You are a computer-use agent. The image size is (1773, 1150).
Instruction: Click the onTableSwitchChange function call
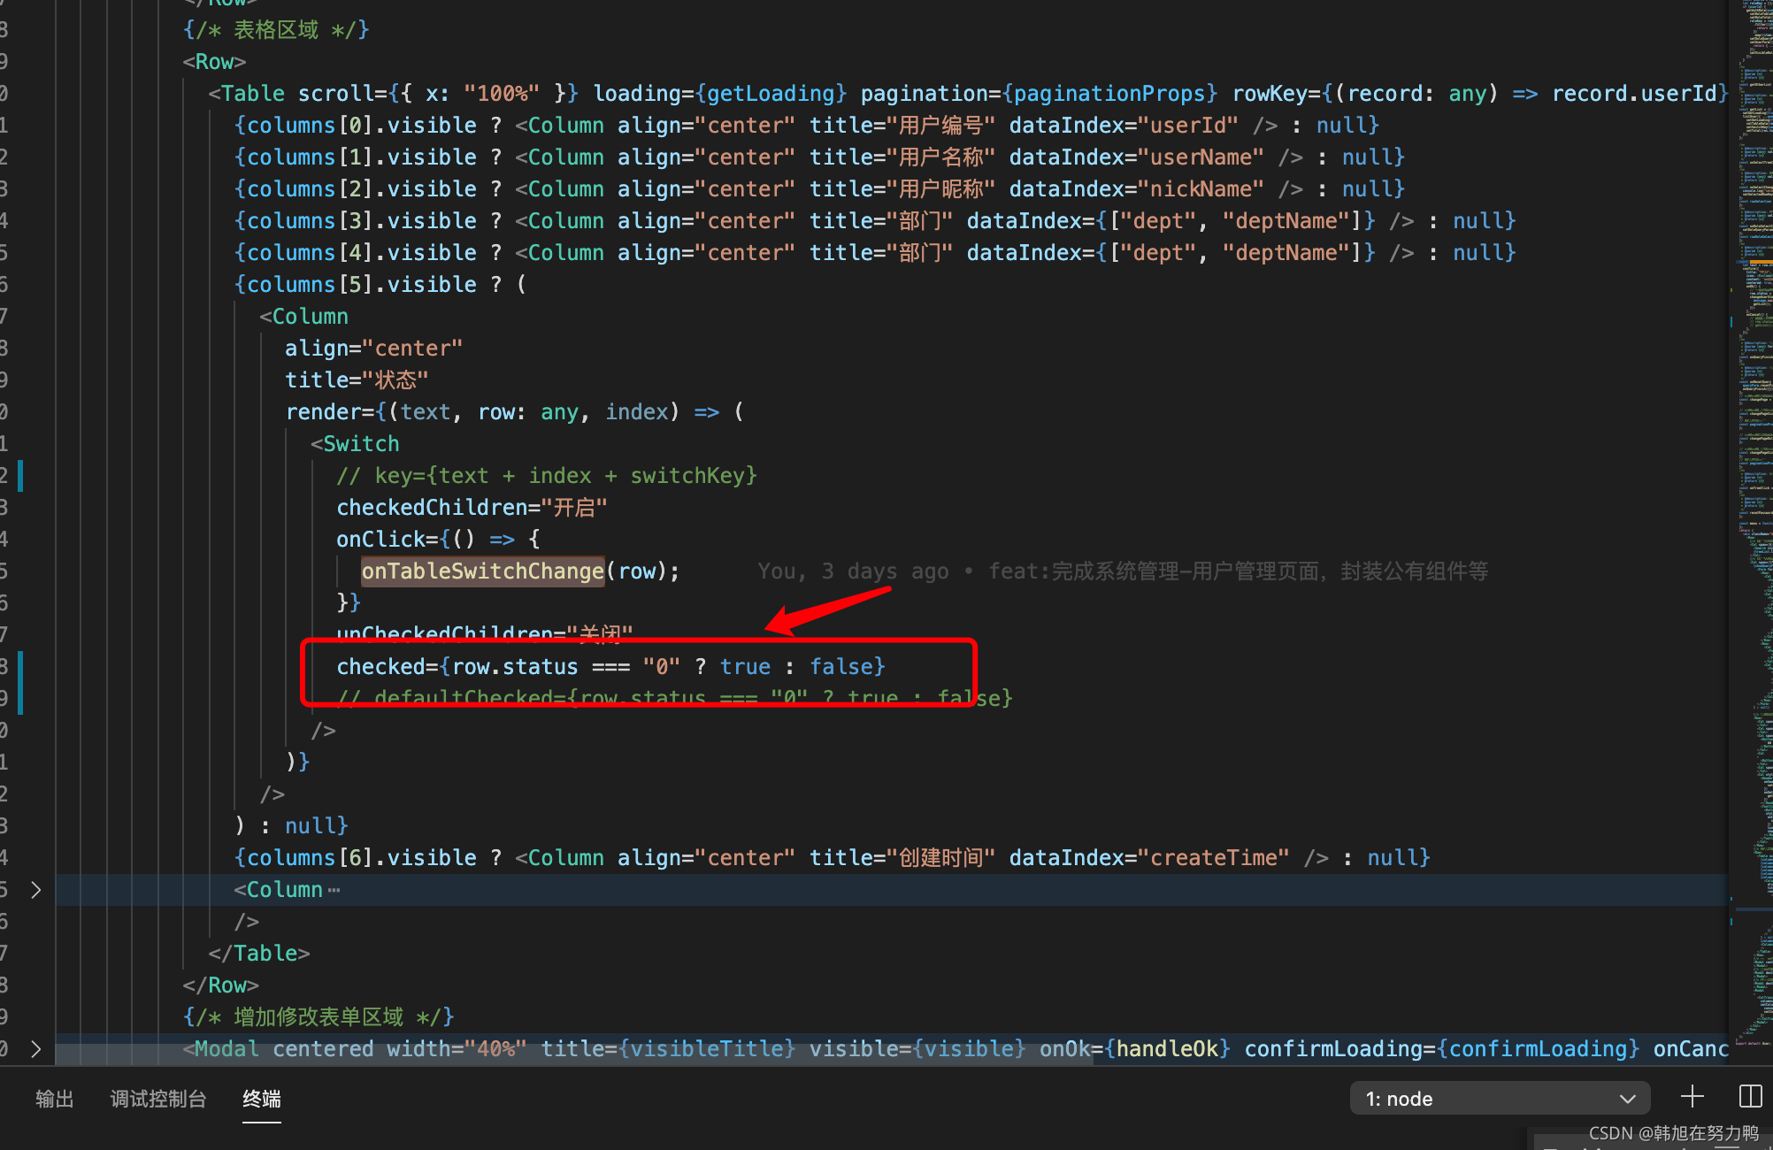(482, 571)
